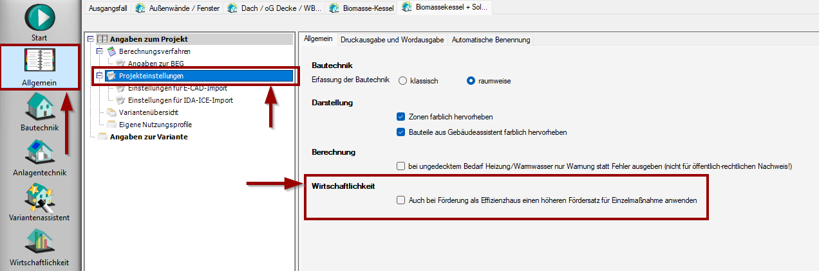Click the 'Darstellung' section heading
The width and height of the screenshot is (819, 271).
(332, 102)
